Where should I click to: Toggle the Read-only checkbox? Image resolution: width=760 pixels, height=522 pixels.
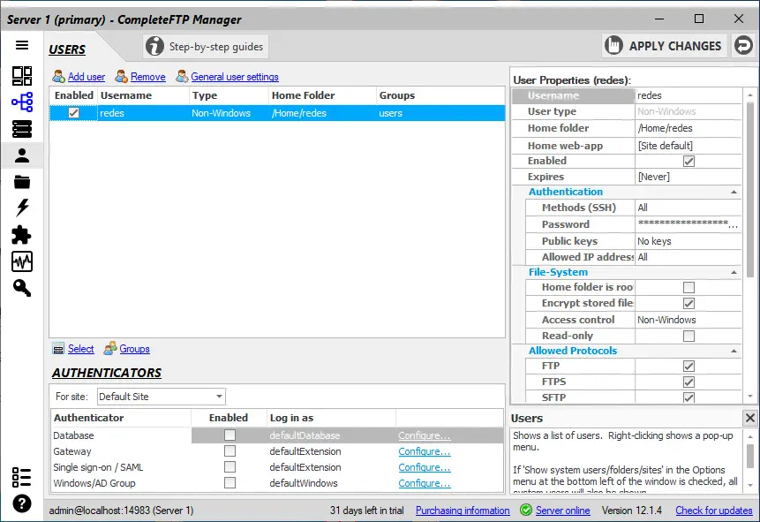point(689,336)
